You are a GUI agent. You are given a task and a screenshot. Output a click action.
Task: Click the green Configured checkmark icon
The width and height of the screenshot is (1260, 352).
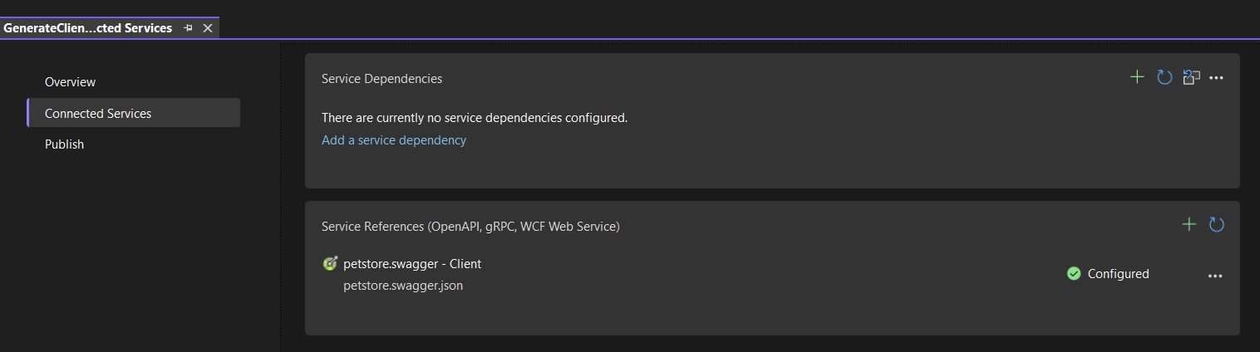tap(1074, 273)
